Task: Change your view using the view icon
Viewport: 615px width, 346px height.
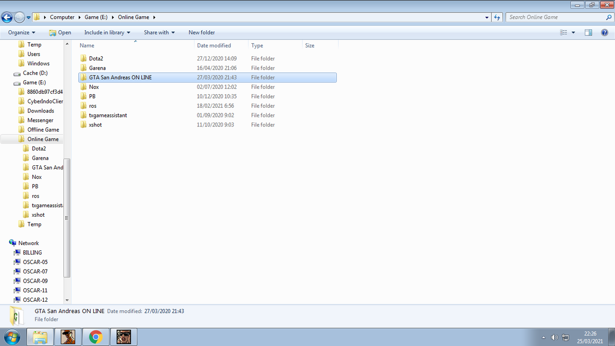Action: point(564,33)
